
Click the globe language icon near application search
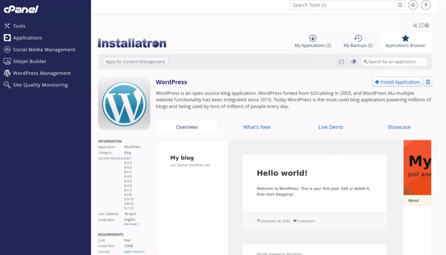(353, 61)
